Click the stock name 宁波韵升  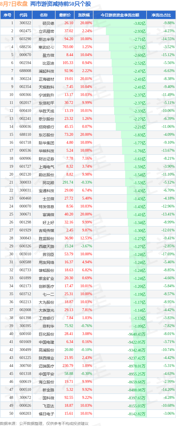pos(46,95)
